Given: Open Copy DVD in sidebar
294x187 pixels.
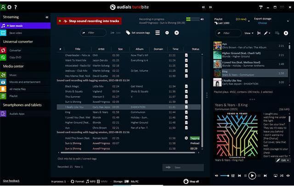Looking at the screenshot, I should 25,57.
